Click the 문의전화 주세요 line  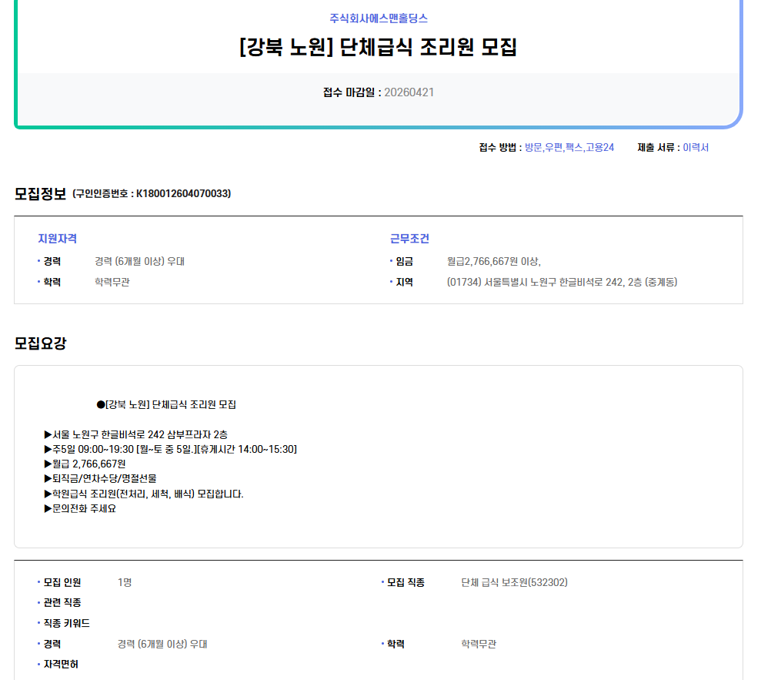[84, 508]
